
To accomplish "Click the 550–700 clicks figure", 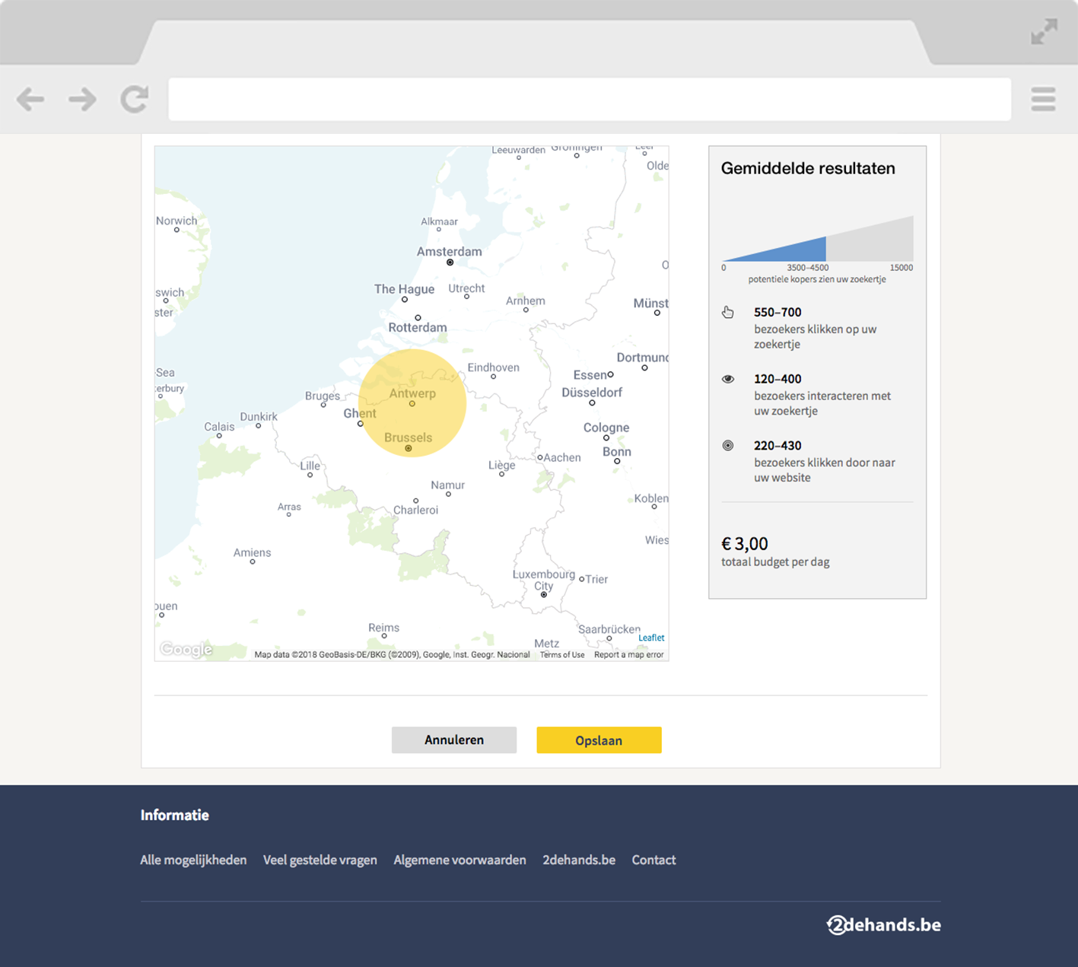I will click(777, 312).
